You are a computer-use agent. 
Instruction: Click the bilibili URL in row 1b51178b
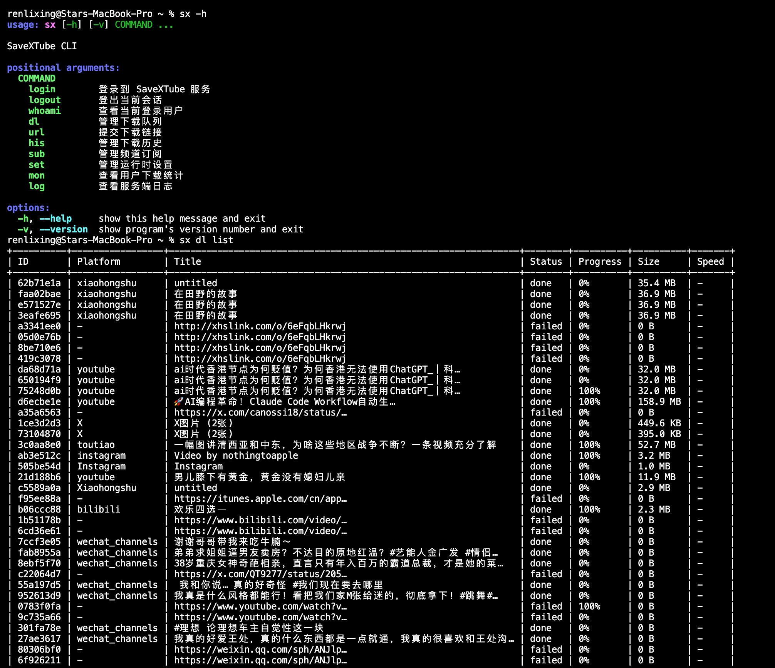(260, 520)
